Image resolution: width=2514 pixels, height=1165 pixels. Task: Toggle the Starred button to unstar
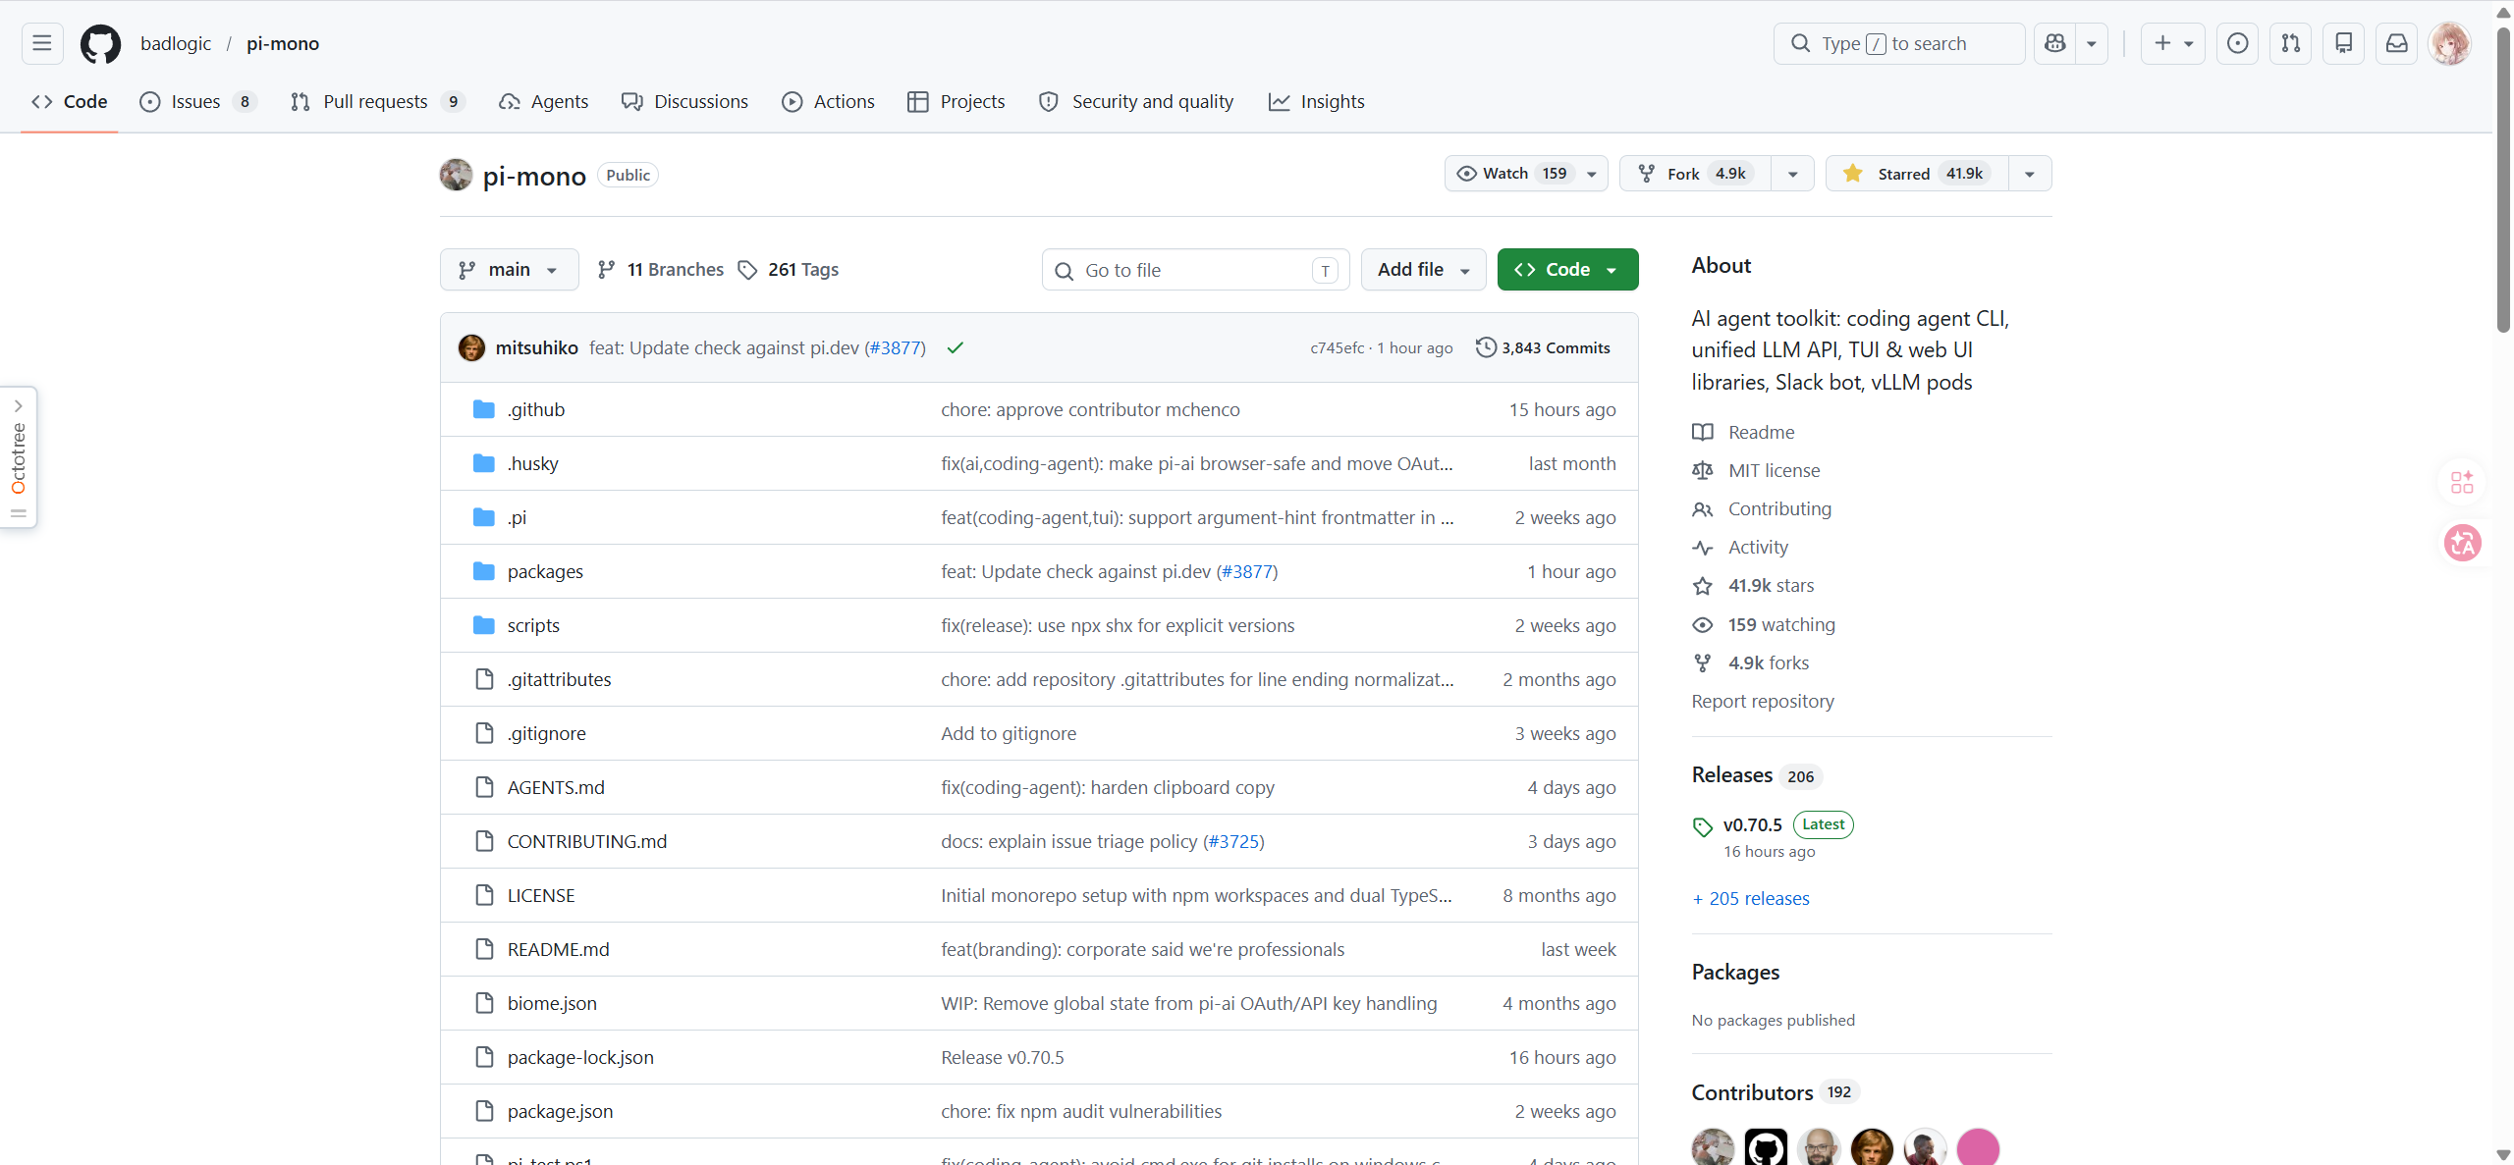click(x=1916, y=174)
